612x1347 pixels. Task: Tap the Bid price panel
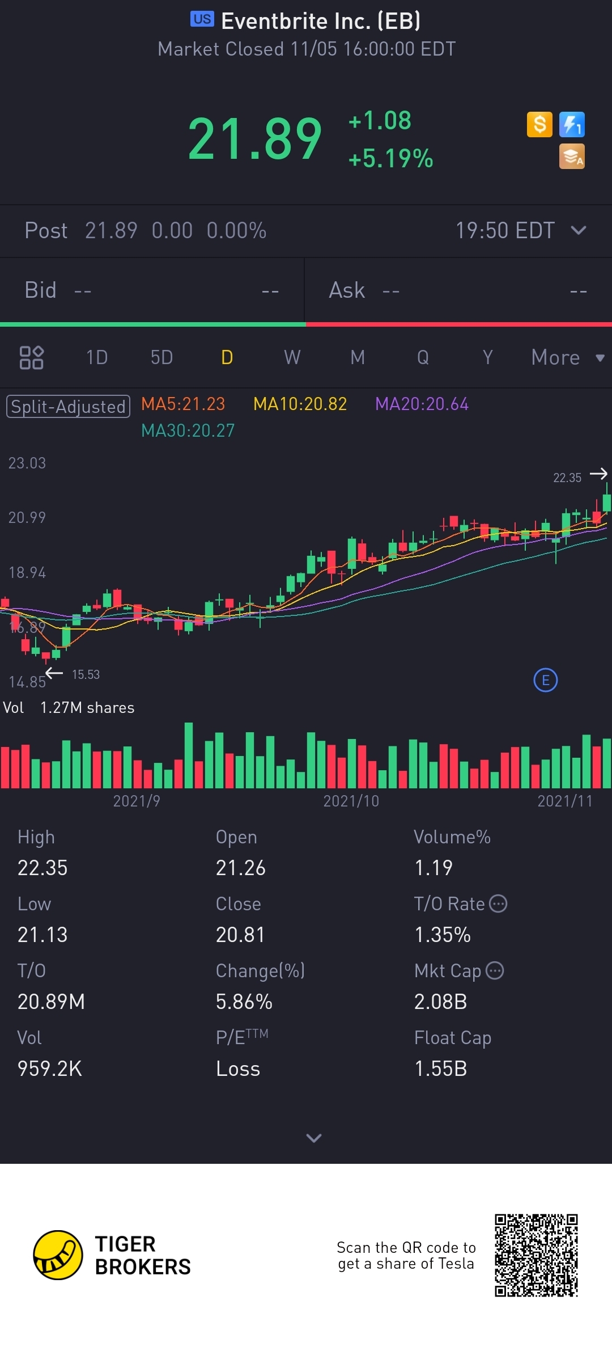(x=152, y=290)
